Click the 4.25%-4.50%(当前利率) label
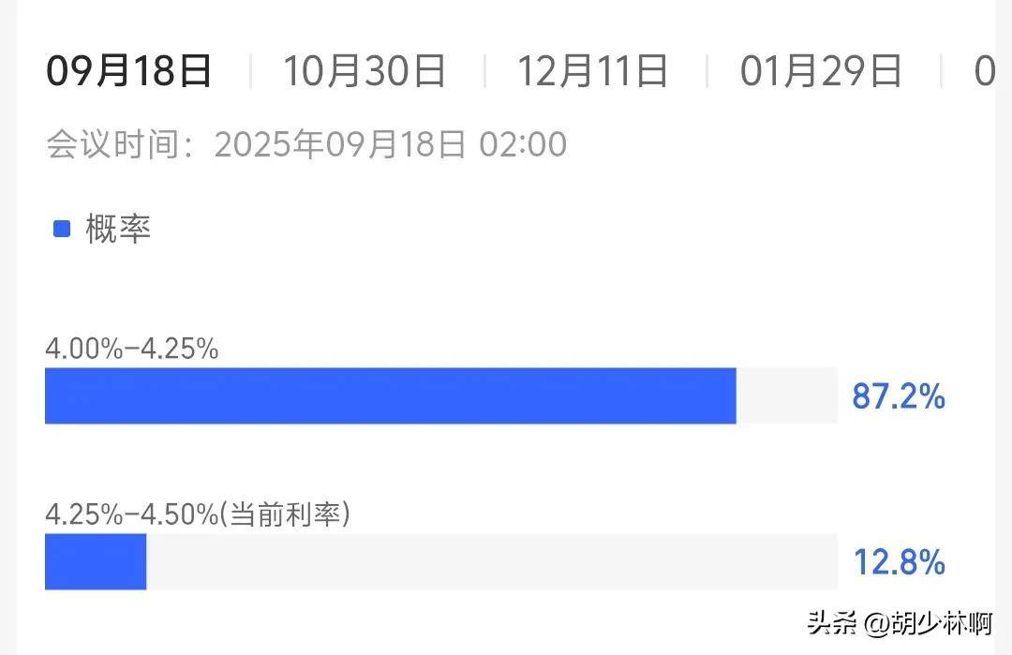 pyautogui.click(x=198, y=514)
